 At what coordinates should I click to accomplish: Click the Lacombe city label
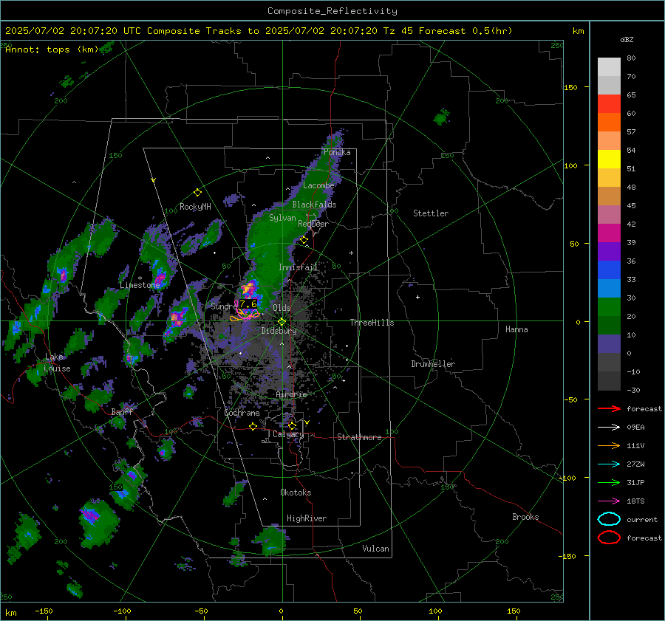(x=318, y=185)
